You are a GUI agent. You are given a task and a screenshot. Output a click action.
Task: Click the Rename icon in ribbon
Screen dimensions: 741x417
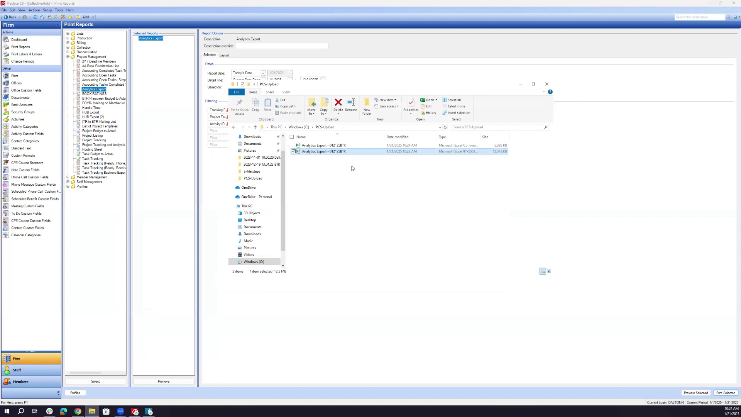[x=351, y=103]
